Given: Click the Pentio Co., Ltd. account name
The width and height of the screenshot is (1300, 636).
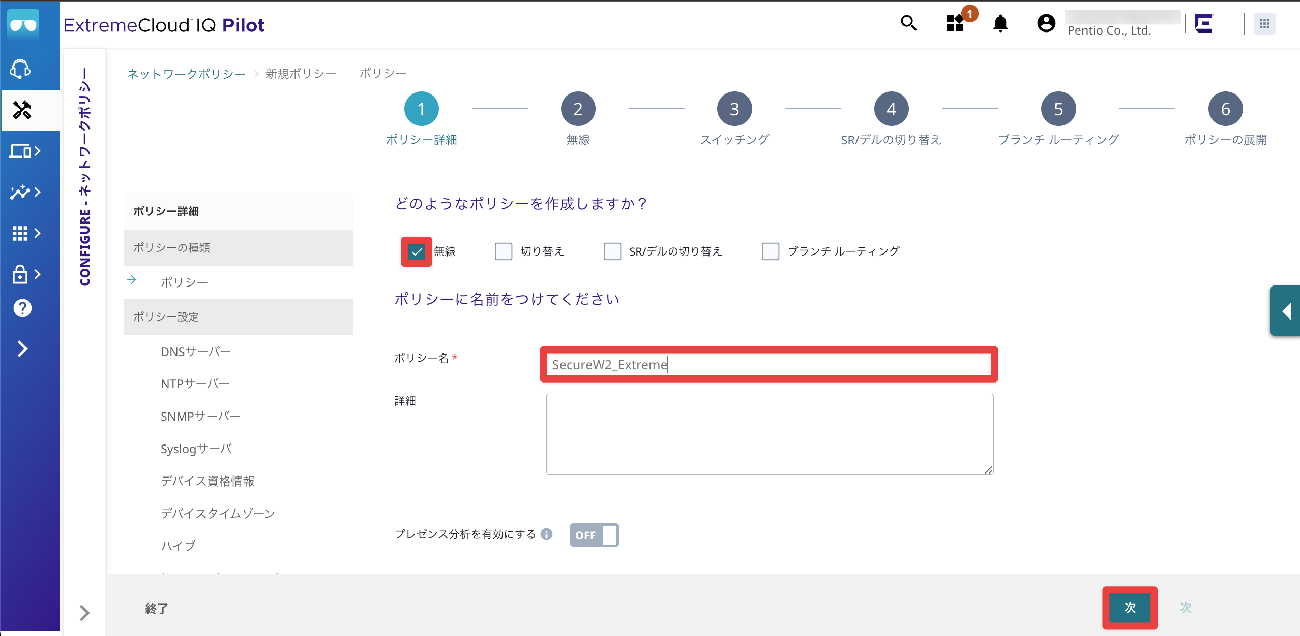Looking at the screenshot, I should 1109,30.
